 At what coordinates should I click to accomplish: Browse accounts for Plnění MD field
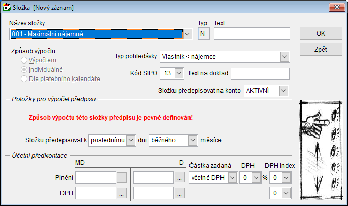[122, 178]
